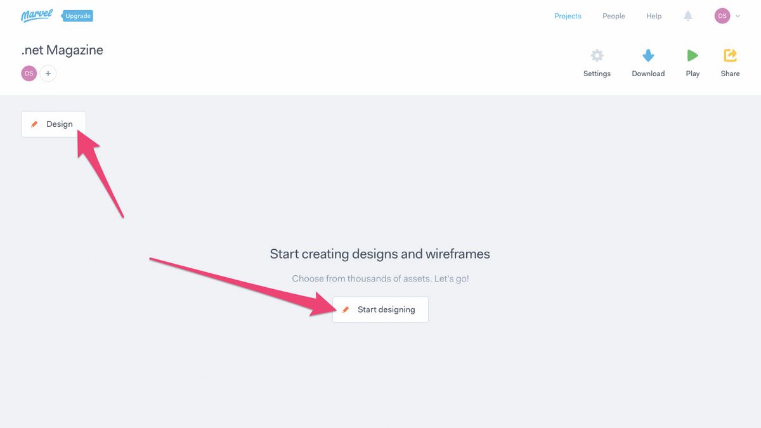Expand the account menu chevron
This screenshot has height=428, width=761.
click(737, 16)
